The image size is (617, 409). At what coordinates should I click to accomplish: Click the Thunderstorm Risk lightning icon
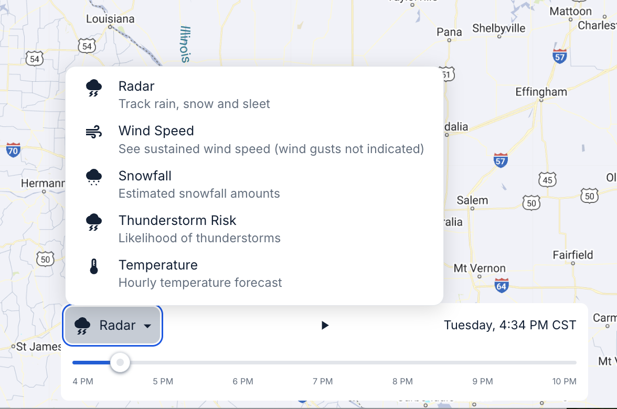[93, 221]
